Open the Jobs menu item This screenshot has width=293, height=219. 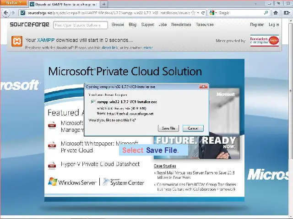tap(163, 25)
